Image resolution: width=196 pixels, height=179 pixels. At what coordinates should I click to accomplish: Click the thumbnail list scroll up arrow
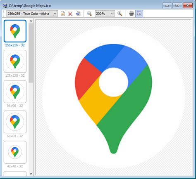click(x=31, y=21)
